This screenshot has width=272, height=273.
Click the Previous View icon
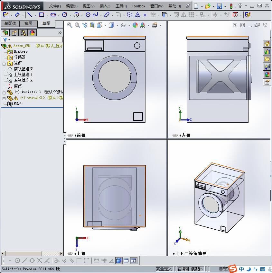point(85,25)
